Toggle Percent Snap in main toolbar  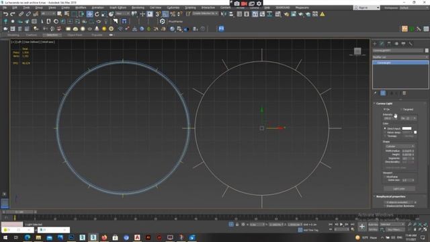[173, 14]
